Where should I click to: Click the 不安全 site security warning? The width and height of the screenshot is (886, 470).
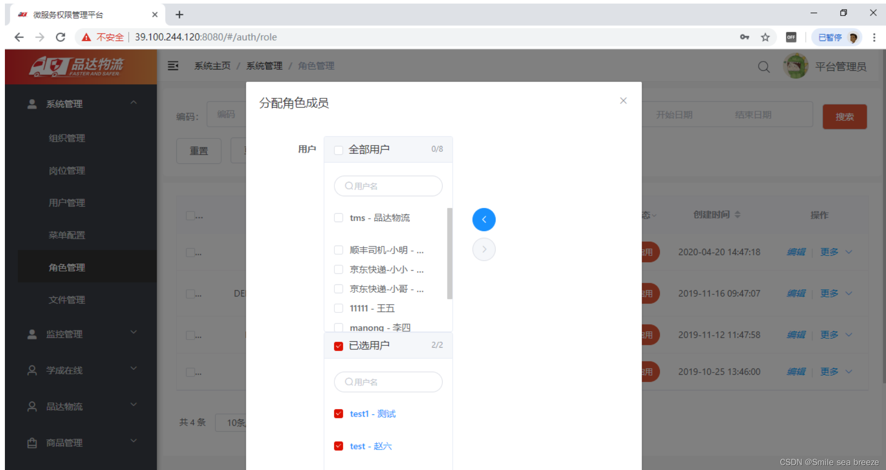click(103, 37)
